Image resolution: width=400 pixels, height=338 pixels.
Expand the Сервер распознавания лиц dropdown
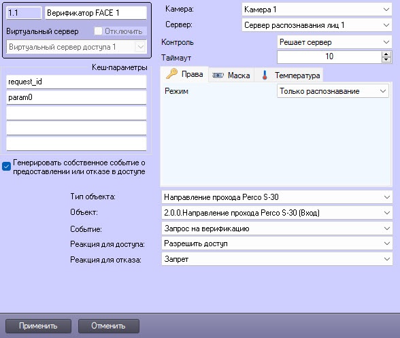(316, 25)
